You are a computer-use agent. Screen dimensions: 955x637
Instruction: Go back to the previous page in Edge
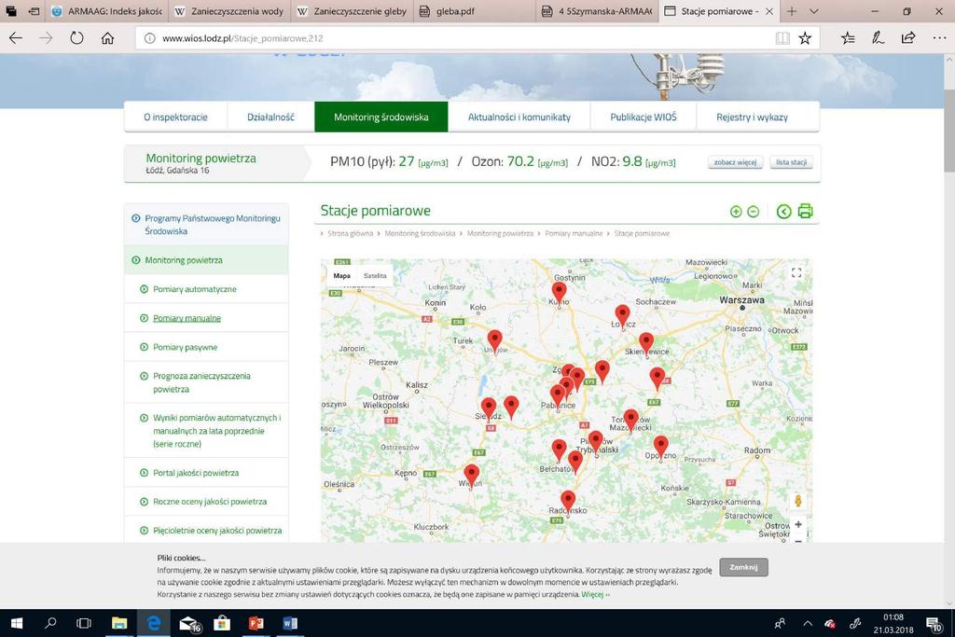click(16, 38)
